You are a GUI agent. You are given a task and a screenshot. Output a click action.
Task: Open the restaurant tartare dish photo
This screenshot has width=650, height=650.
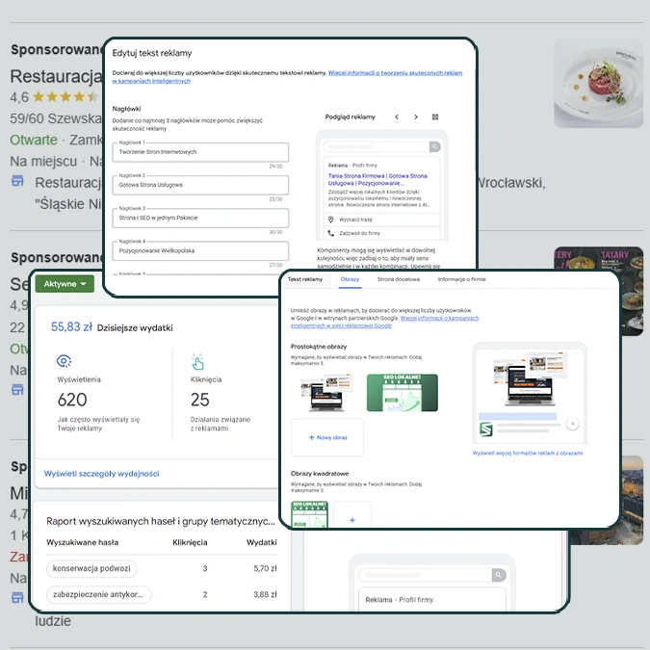click(x=598, y=84)
